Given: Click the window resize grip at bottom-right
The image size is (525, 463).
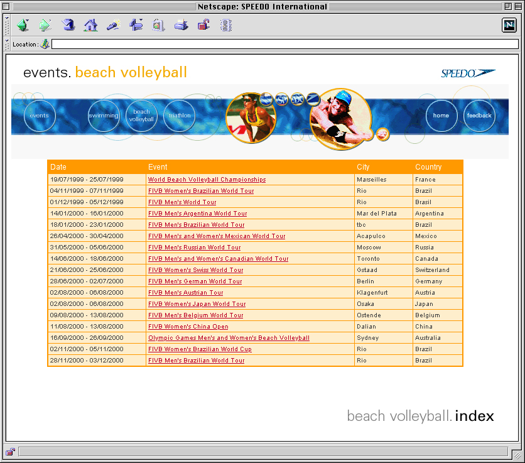Looking at the screenshot, I should coord(518,456).
